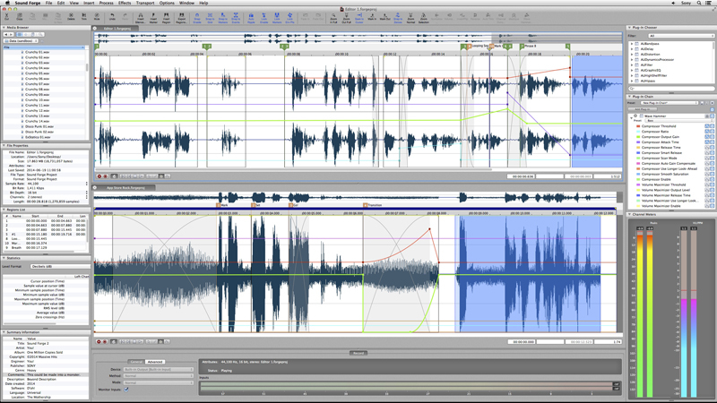Click the Zoom Normal toolbar icon
The width and height of the screenshot is (717, 403).
[410, 18]
